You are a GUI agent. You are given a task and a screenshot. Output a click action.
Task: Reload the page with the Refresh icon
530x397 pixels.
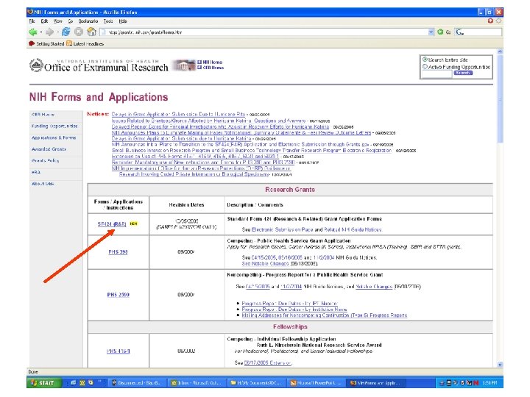click(66, 32)
